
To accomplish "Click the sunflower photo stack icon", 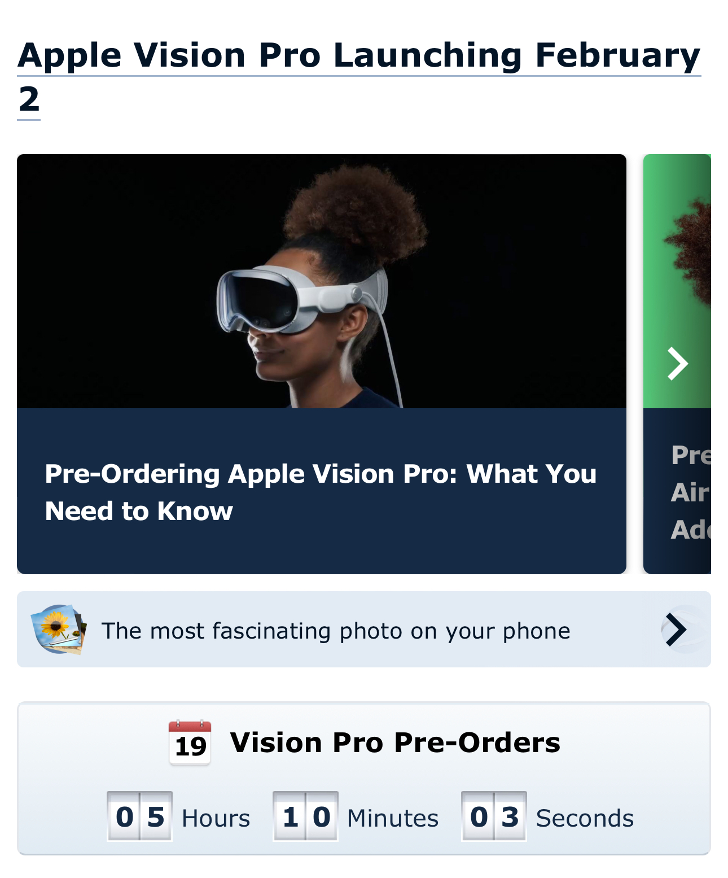I will (x=59, y=630).
